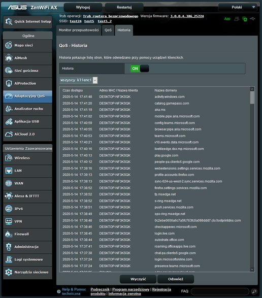Click the FAQ search input field
This screenshot has width=262, height=298.
click(220, 291)
